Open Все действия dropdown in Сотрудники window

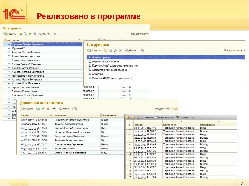coord(233,51)
